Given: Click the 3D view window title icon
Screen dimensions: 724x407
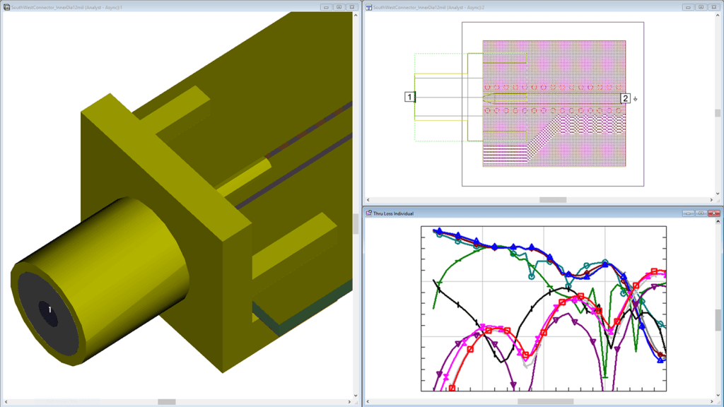Looking at the screenshot, I should tap(6, 7).
